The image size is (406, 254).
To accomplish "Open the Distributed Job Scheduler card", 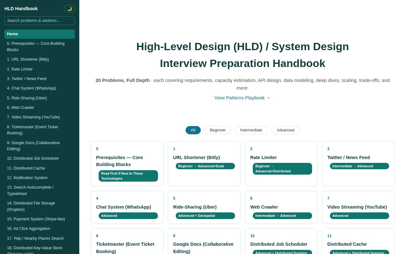I will click(x=281, y=241).
